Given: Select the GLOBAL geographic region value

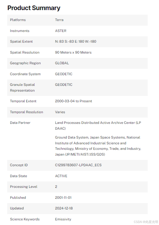Looking at the screenshot, I should coord(62,63).
